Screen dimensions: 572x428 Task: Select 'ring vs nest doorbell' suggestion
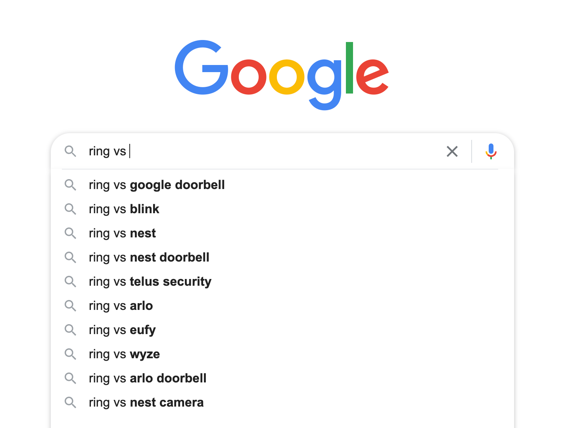pos(149,258)
